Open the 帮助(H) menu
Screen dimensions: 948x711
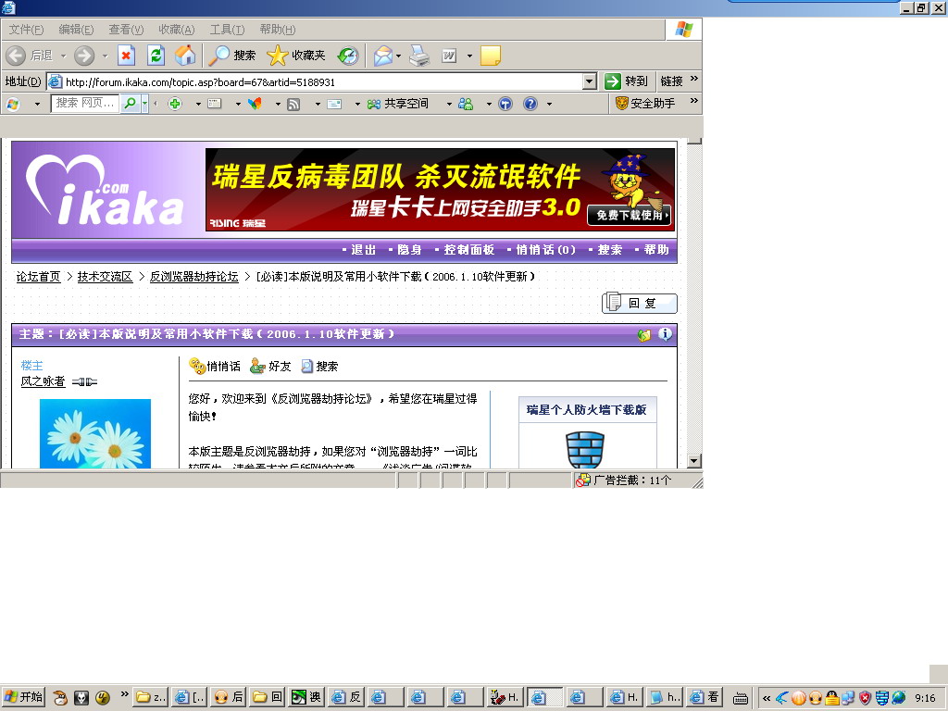pos(278,30)
